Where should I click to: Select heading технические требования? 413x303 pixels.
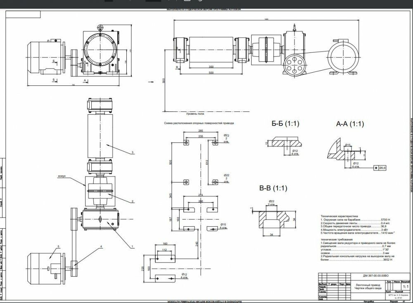(x=336, y=239)
